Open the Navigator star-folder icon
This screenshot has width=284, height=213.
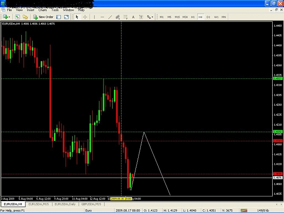pos(25,17)
